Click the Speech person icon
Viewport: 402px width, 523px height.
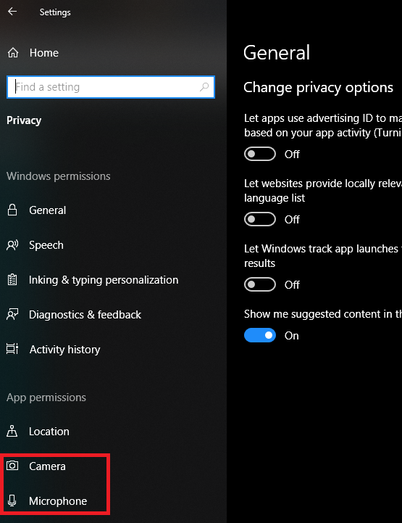tap(12, 245)
